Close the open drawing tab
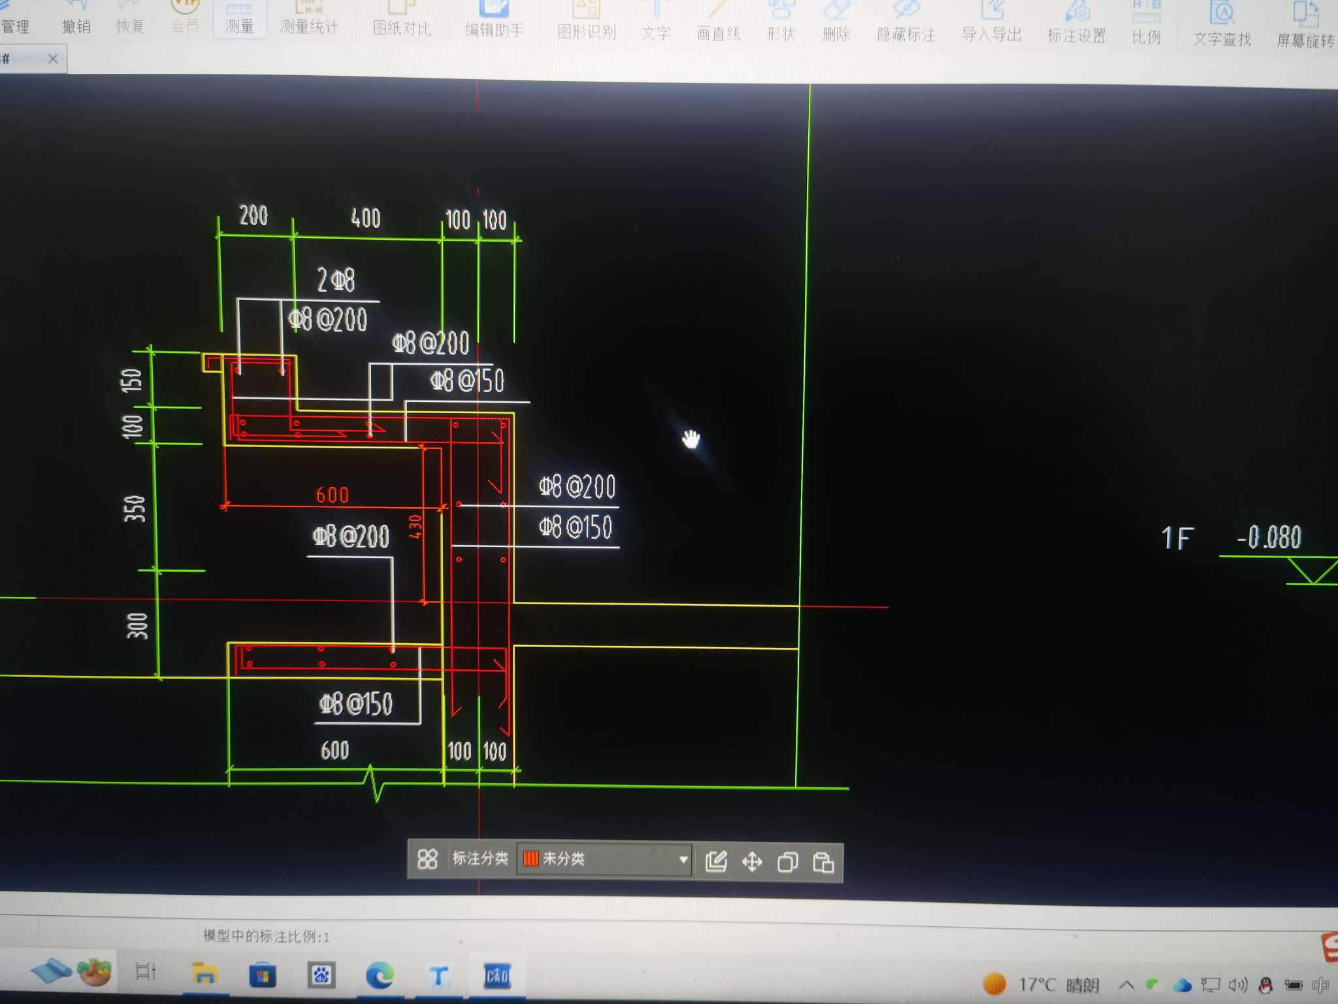Image resolution: width=1338 pixels, height=1004 pixels. coord(53,59)
